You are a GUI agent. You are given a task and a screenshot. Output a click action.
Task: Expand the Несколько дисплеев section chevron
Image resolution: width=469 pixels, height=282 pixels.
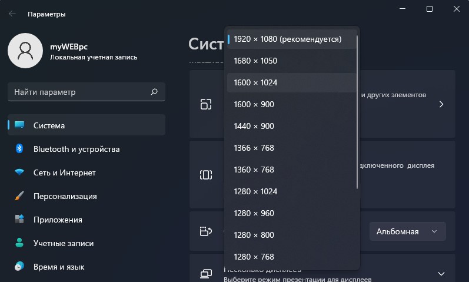tap(441, 274)
